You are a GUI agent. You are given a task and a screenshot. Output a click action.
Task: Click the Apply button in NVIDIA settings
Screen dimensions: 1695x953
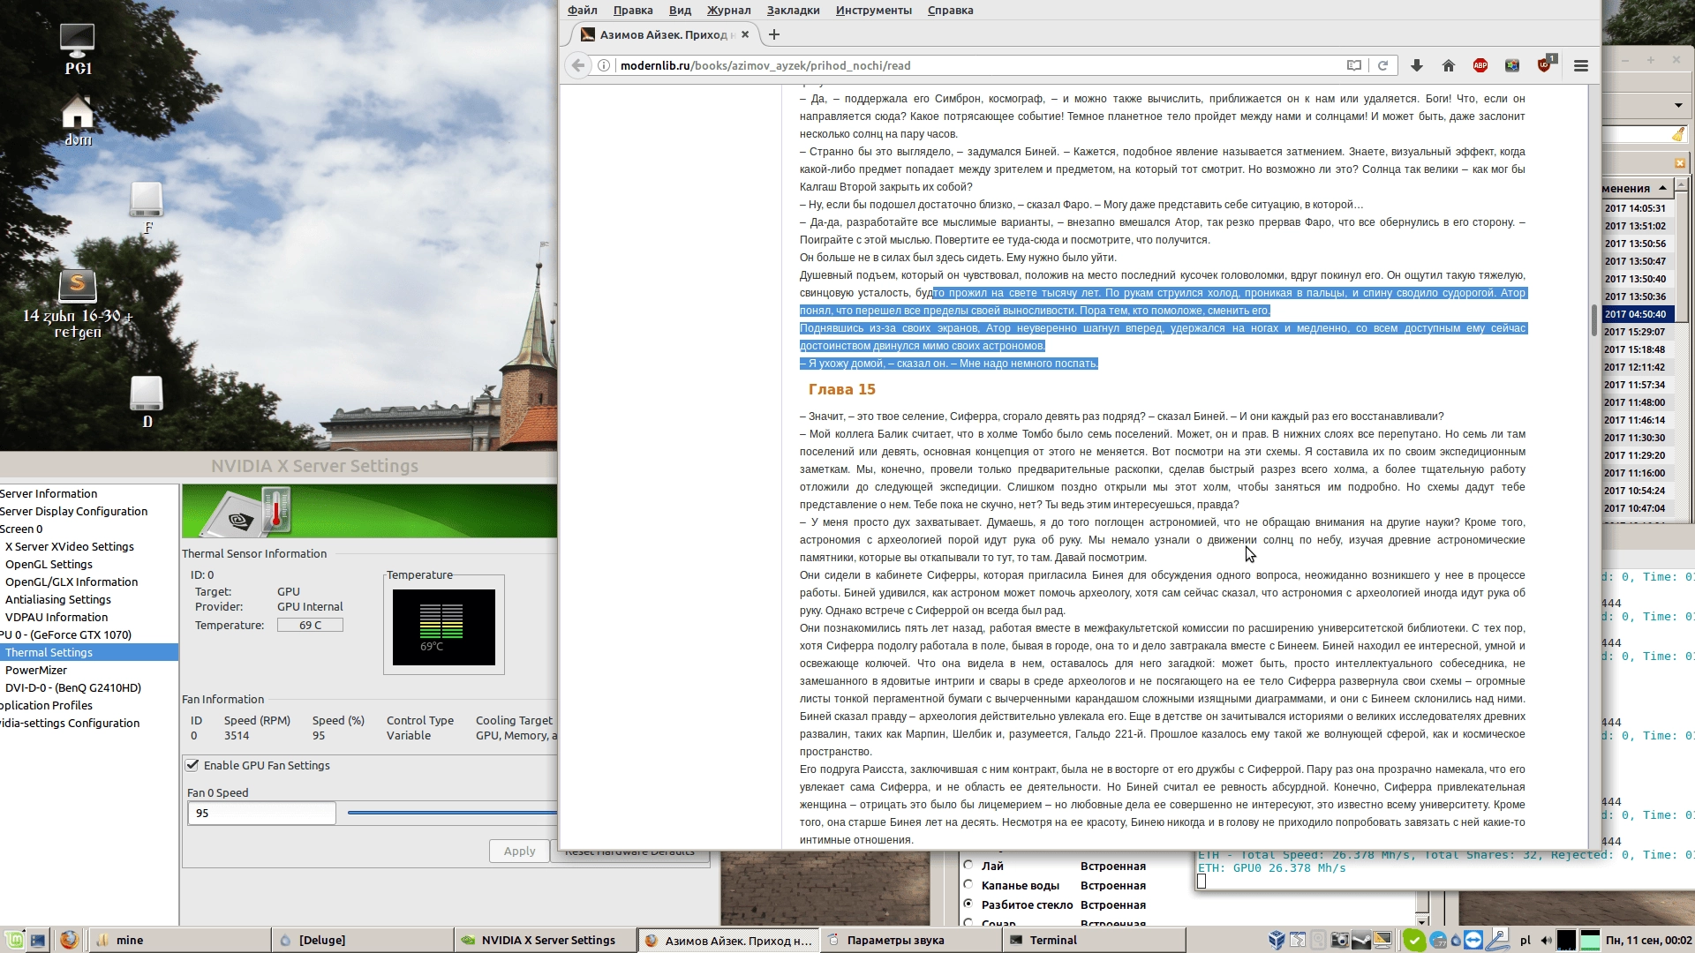tap(519, 851)
